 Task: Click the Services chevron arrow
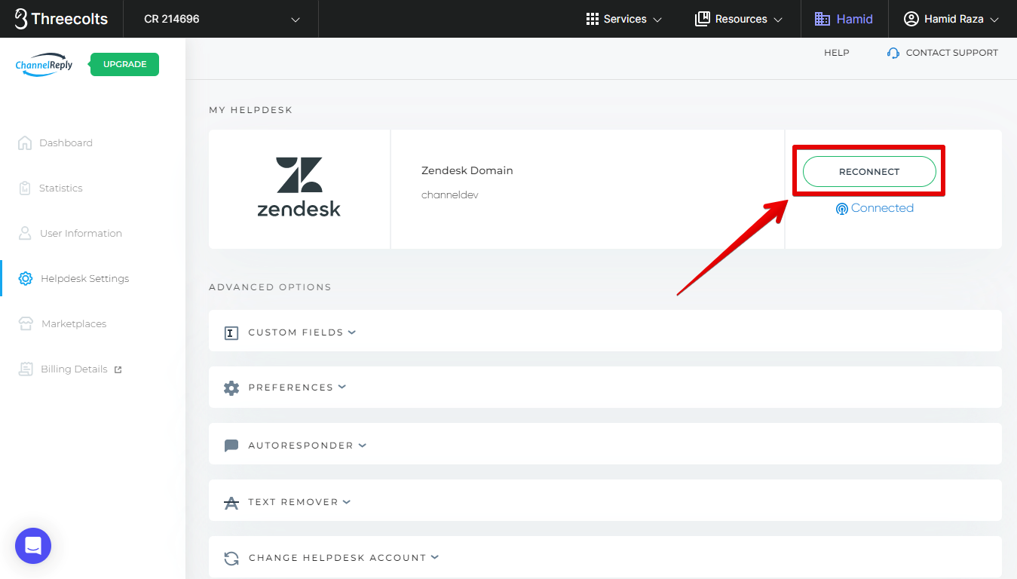tap(657, 20)
